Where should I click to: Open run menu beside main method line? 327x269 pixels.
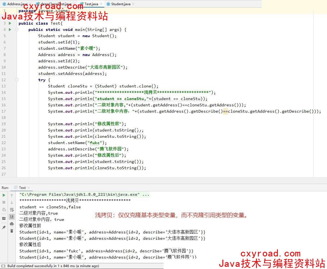[x=10, y=30]
